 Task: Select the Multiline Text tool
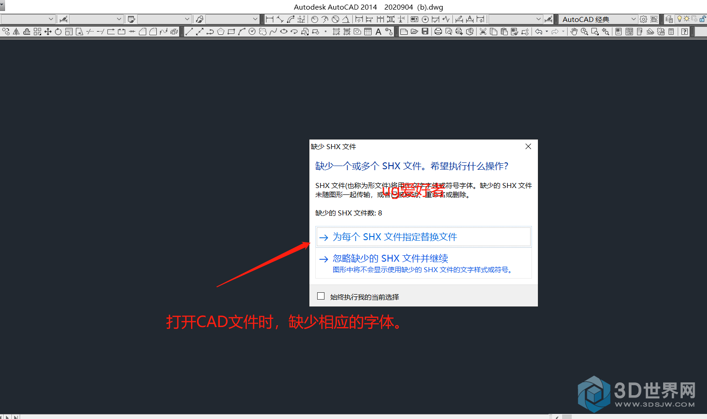tap(378, 32)
